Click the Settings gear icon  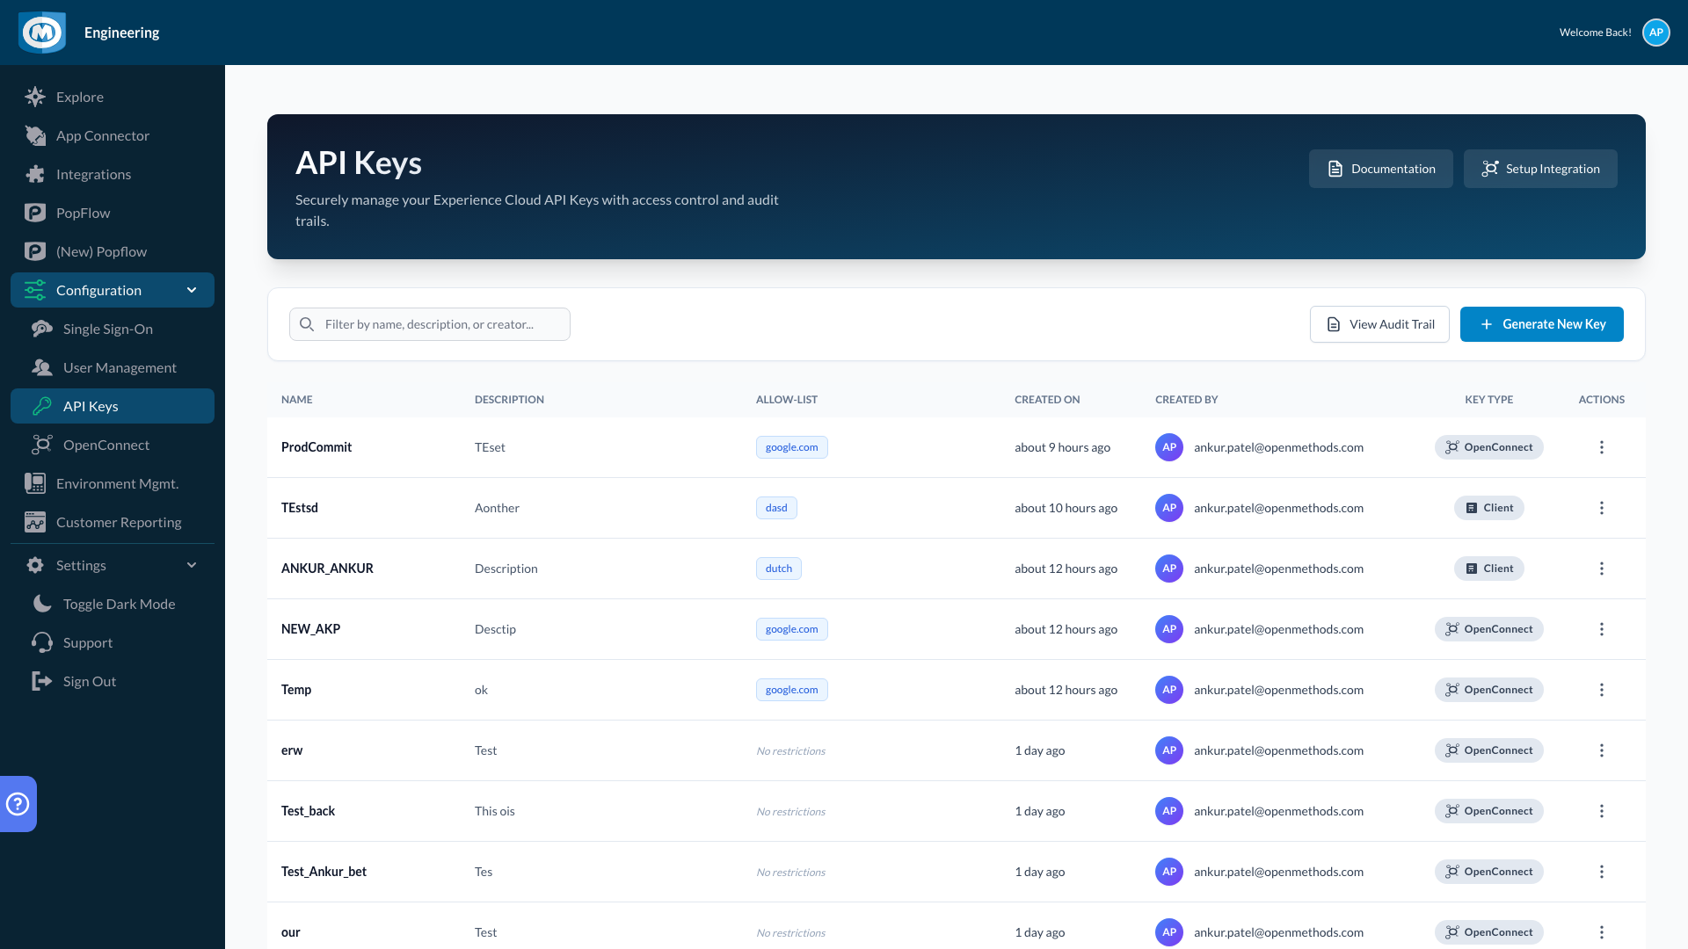[x=35, y=565]
